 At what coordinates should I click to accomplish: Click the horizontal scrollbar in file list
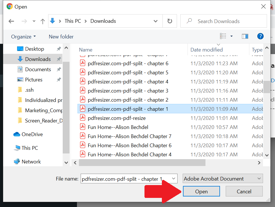tap(142, 163)
